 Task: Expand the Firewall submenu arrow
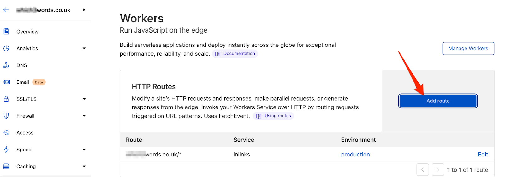click(84, 116)
